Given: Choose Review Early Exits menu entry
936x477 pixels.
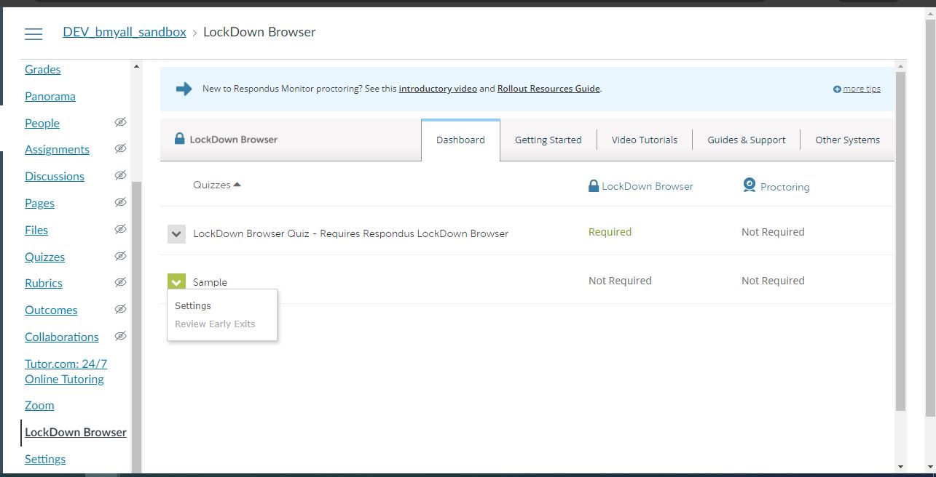Looking at the screenshot, I should click(215, 324).
